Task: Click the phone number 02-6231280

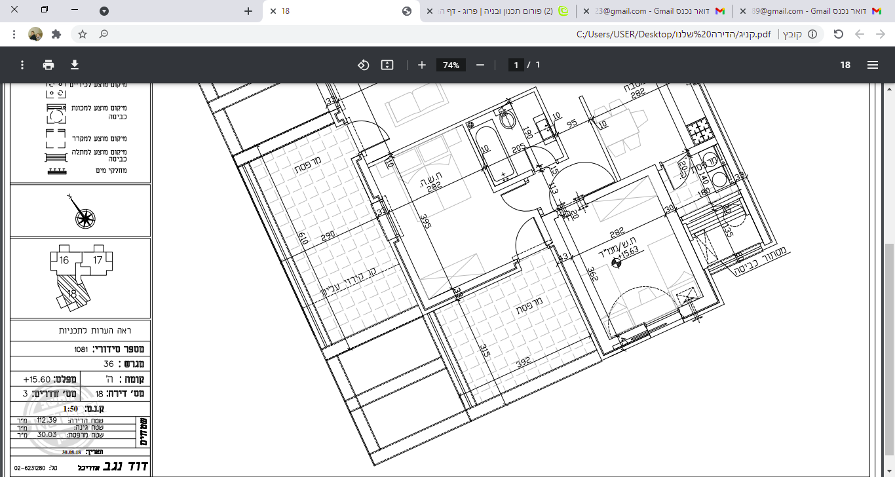Action: pos(31,468)
